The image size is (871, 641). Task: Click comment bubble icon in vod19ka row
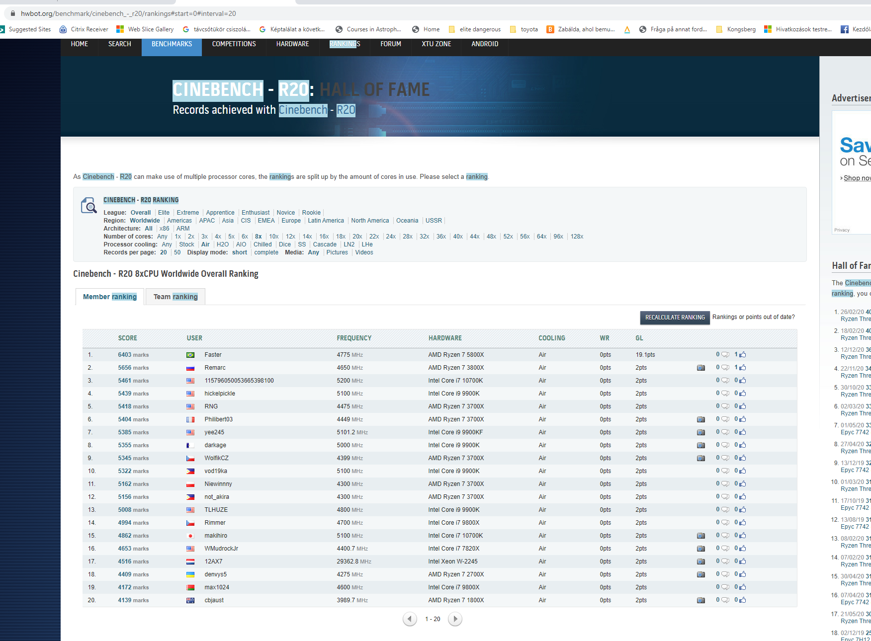tap(725, 471)
